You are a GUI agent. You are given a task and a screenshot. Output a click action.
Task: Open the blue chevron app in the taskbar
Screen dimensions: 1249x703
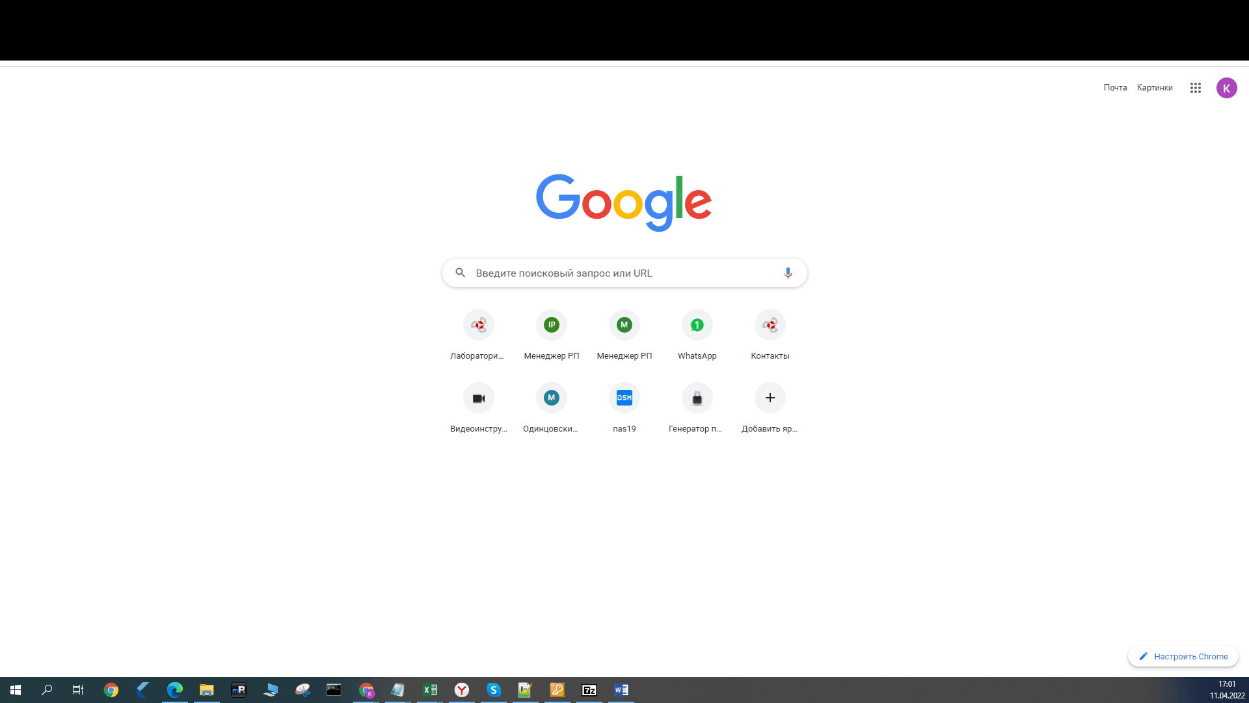(x=143, y=690)
